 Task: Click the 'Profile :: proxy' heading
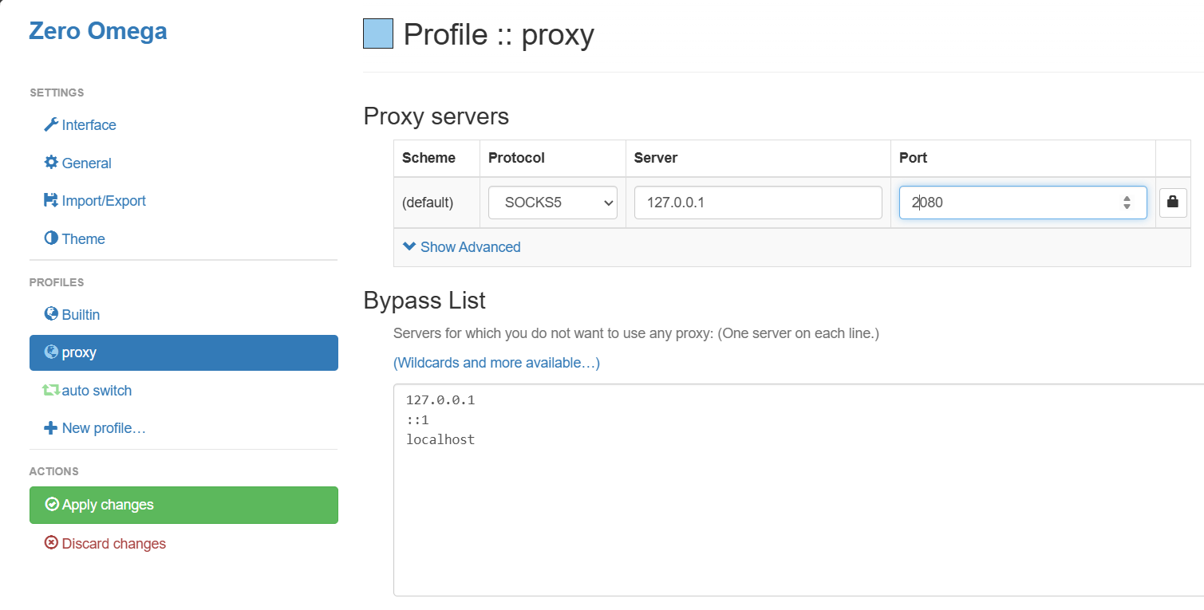point(499,35)
